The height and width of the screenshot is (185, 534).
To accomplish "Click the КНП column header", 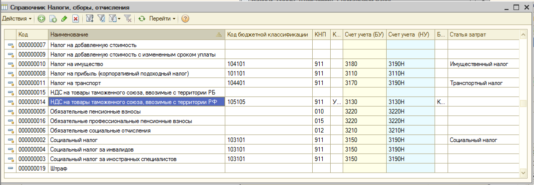I will tap(322, 34).
